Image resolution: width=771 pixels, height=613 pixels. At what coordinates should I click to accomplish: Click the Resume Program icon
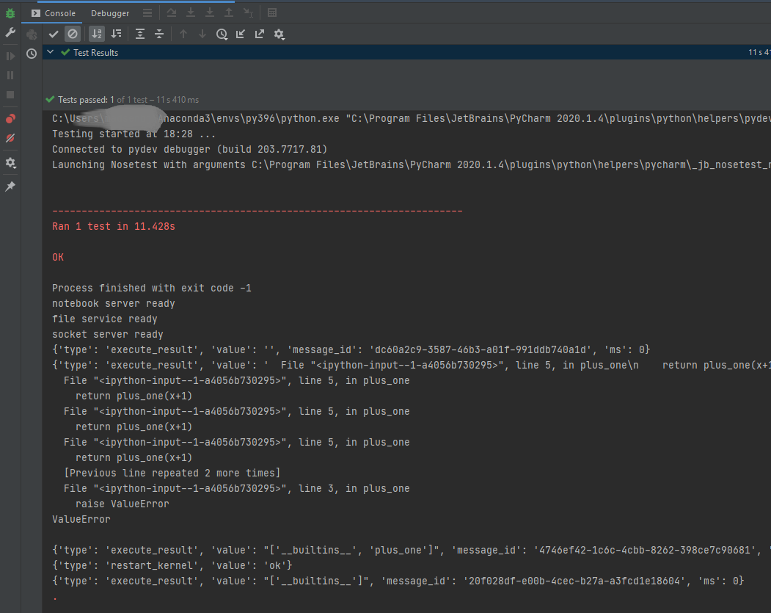(x=10, y=56)
